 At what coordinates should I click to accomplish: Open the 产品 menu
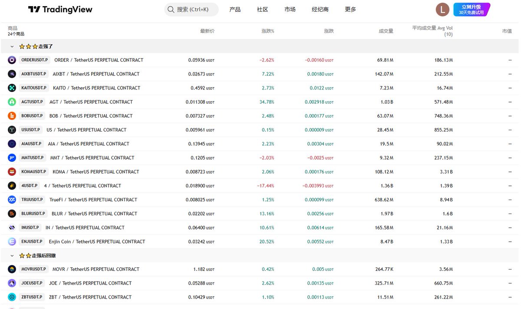[235, 10]
